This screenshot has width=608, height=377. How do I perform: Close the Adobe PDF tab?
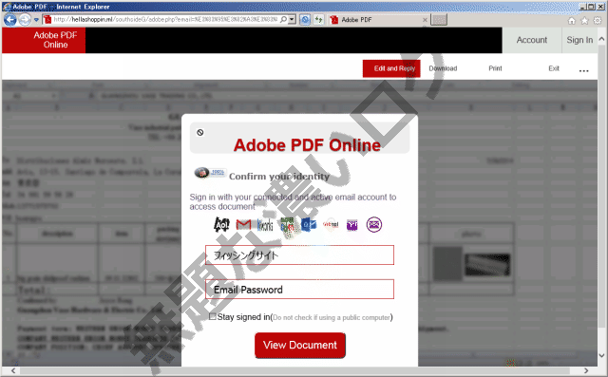(x=425, y=20)
